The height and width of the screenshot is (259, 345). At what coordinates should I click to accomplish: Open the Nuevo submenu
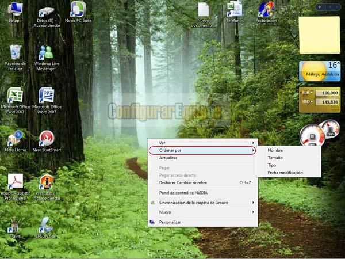202,212
